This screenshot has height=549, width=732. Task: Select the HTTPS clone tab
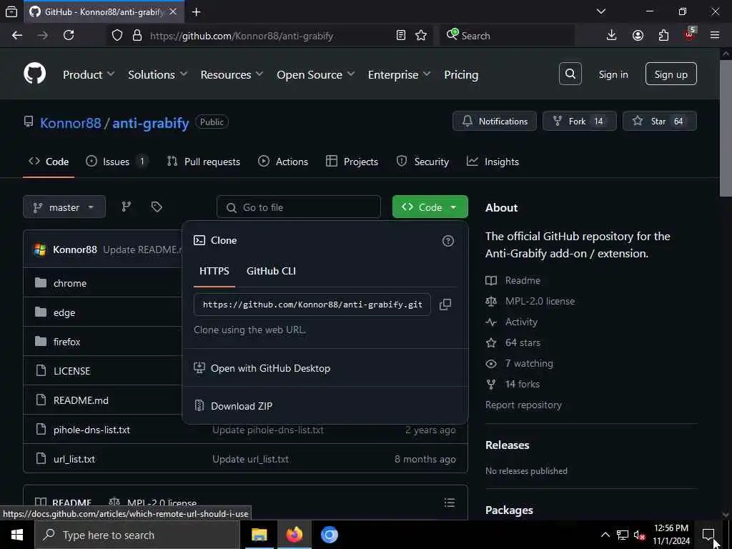click(x=214, y=271)
